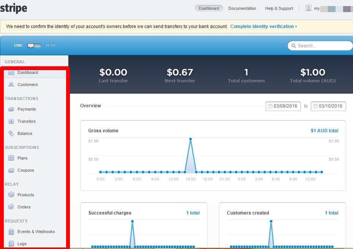Click the Coupons icon in sidebar

pos(11,170)
